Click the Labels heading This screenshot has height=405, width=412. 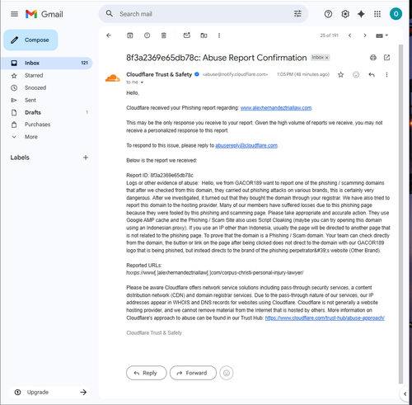point(20,158)
